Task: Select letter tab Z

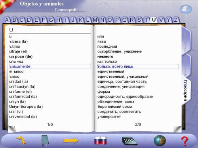Action: [176, 20]
